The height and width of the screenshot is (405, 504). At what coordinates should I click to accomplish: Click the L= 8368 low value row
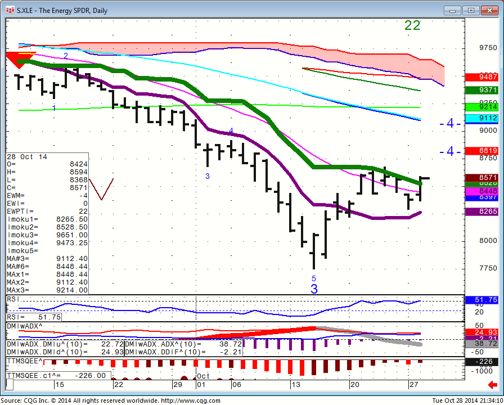tap(47, 180)
